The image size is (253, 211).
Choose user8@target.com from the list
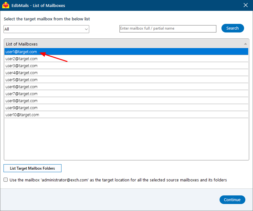coord(21,101)
